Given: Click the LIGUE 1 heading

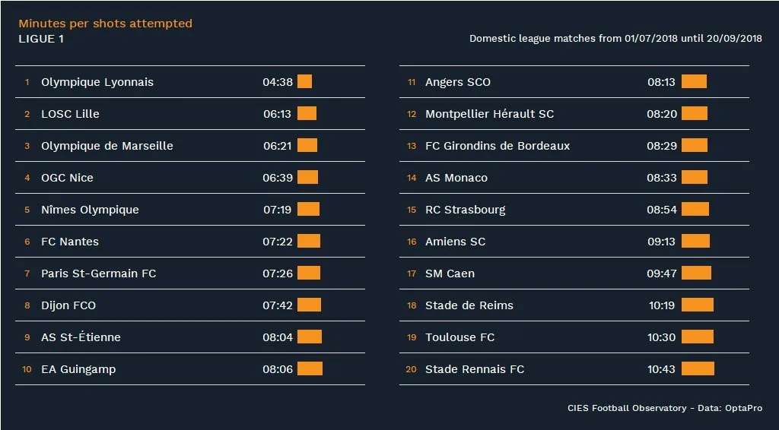Looking at the screenshot, I should pyautogui.click(x=41, y=39).
